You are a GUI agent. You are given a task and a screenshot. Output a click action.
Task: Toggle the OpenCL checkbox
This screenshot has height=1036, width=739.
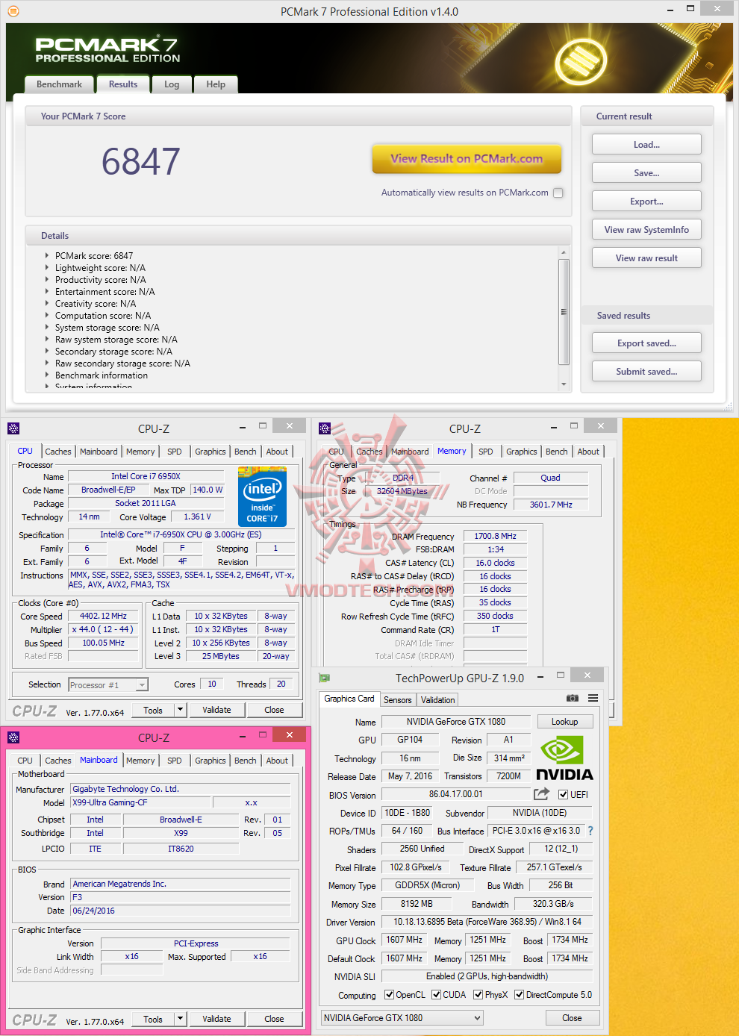389,995
